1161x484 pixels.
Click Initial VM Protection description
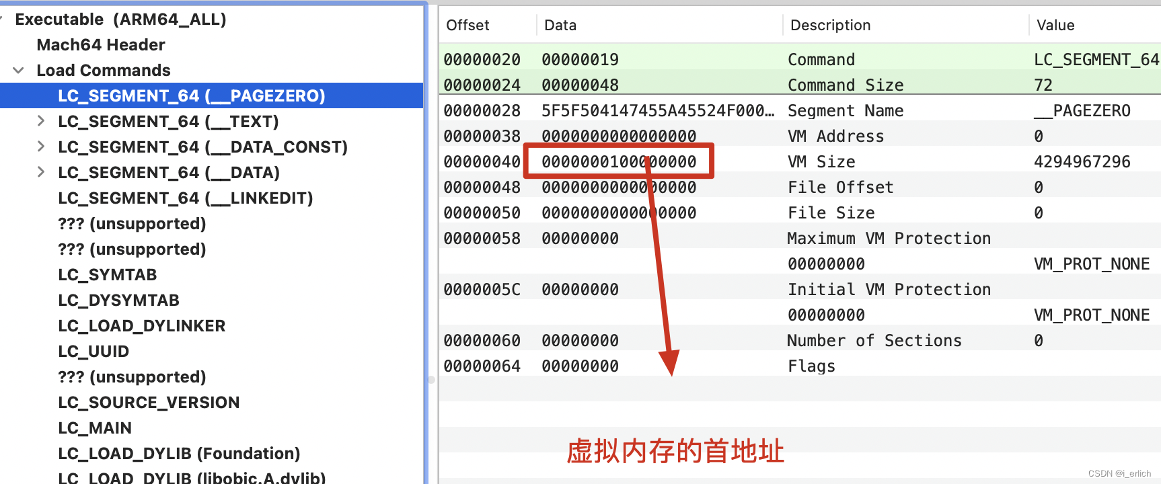[889, 290]
